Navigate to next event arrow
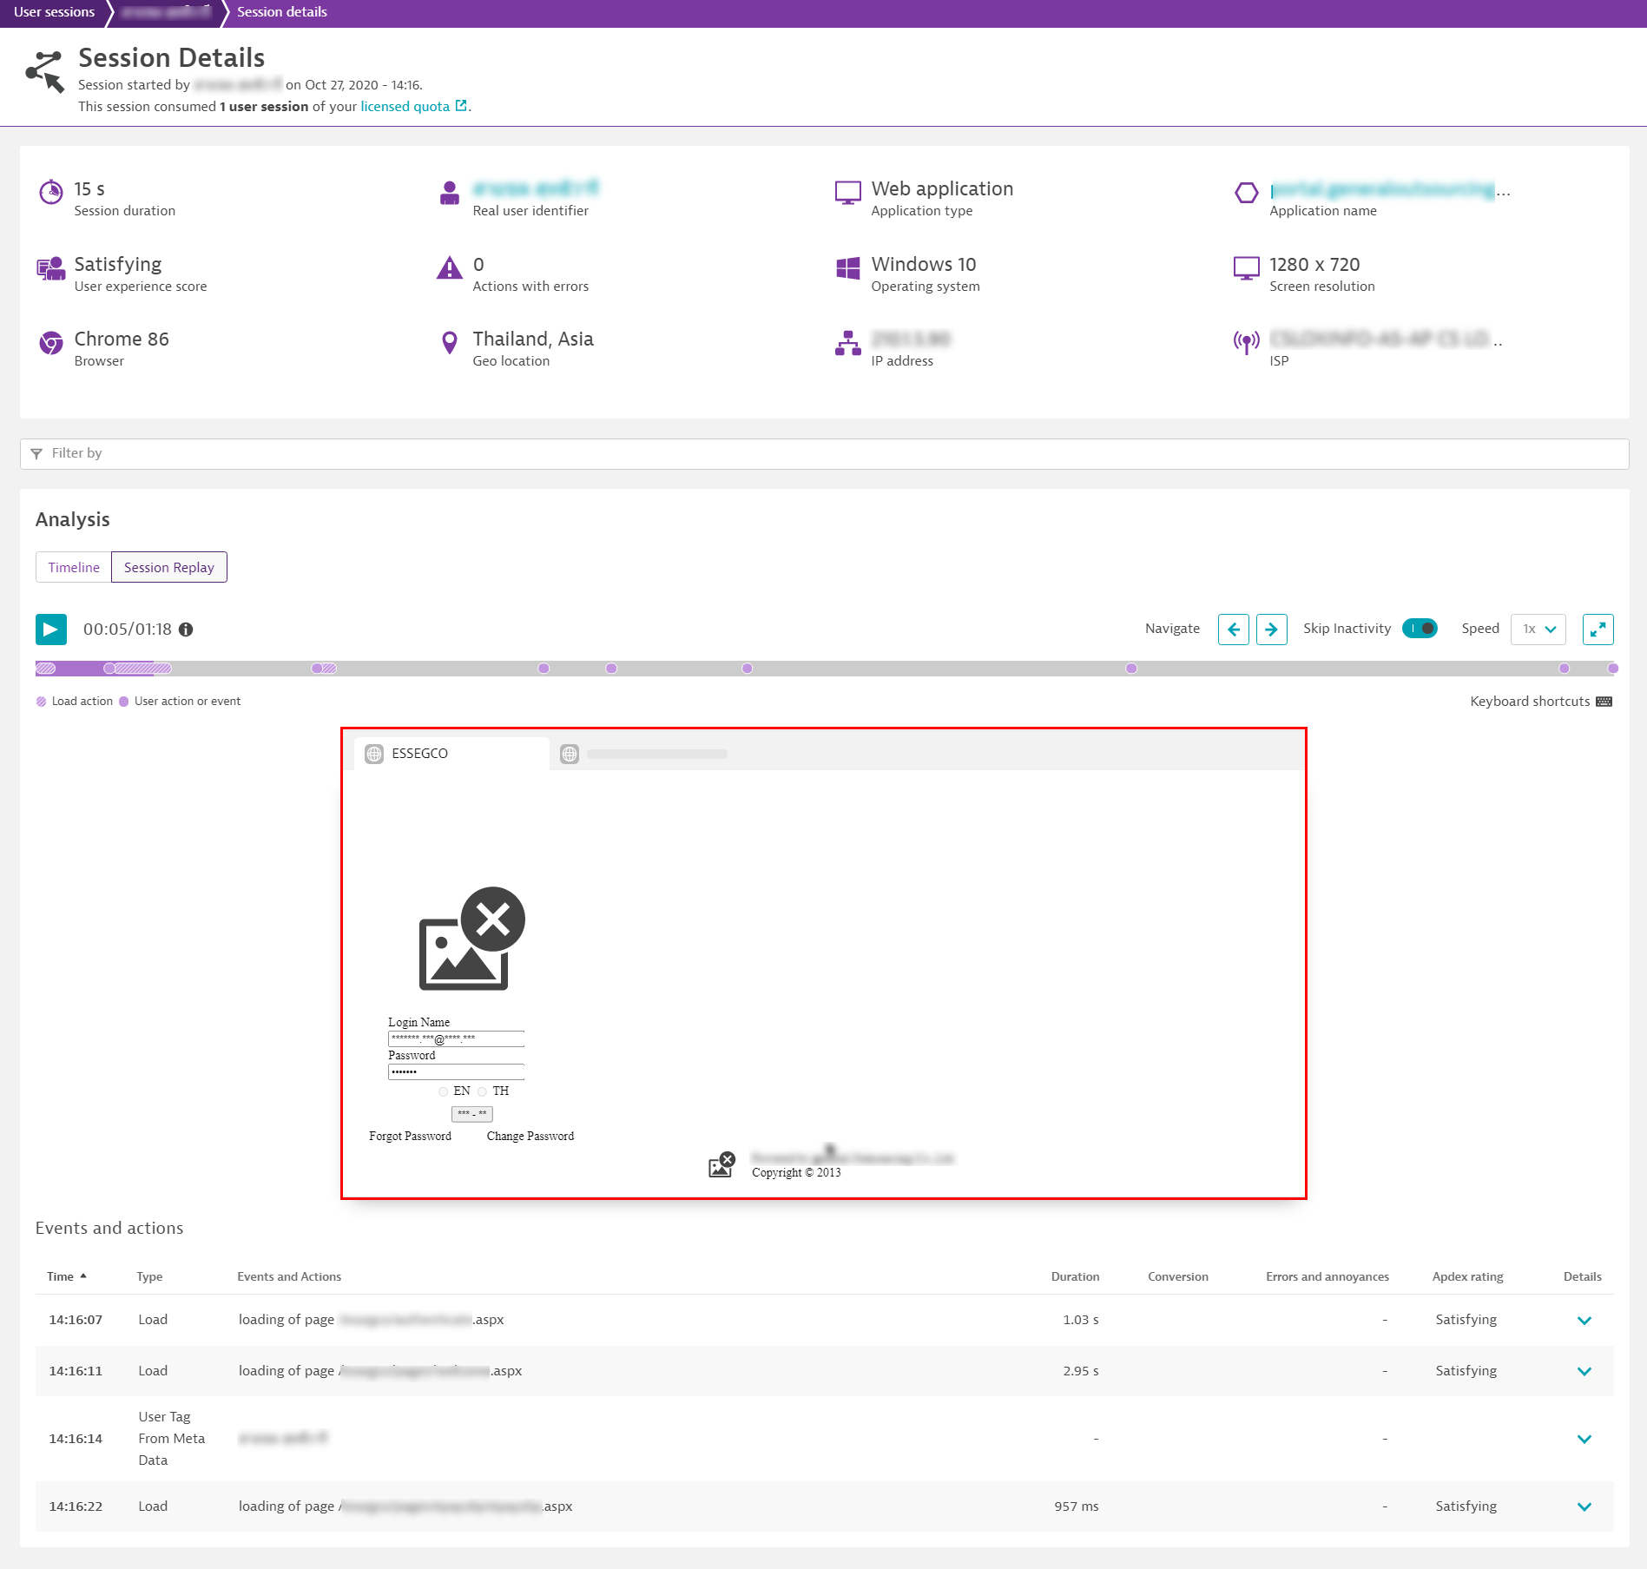Screen dimensions: 1647x1569 pyautogui.click(x=1271, y=630)
